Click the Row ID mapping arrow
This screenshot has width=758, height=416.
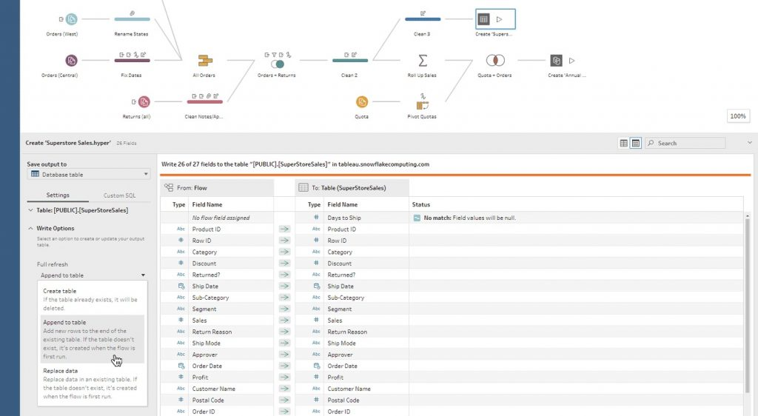(x=284, y=241)
